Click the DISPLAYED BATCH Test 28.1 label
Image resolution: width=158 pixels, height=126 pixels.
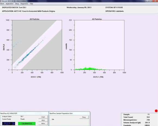click(14, 7)
